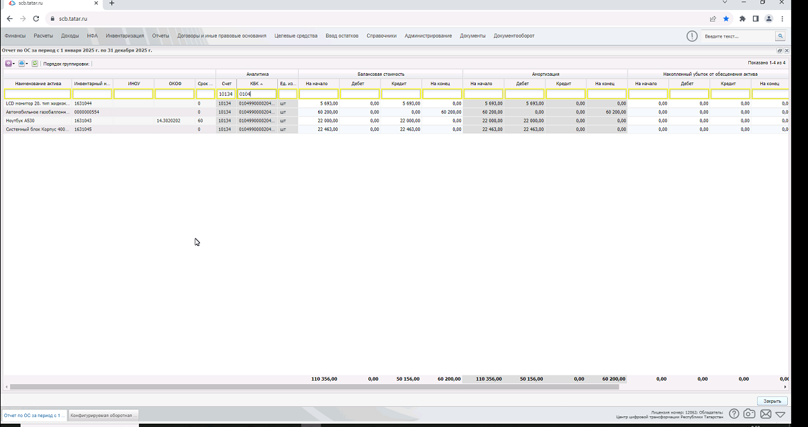
Task: Click the purple settings gear icon in report toolbar
Action: [x=9, y=64]
